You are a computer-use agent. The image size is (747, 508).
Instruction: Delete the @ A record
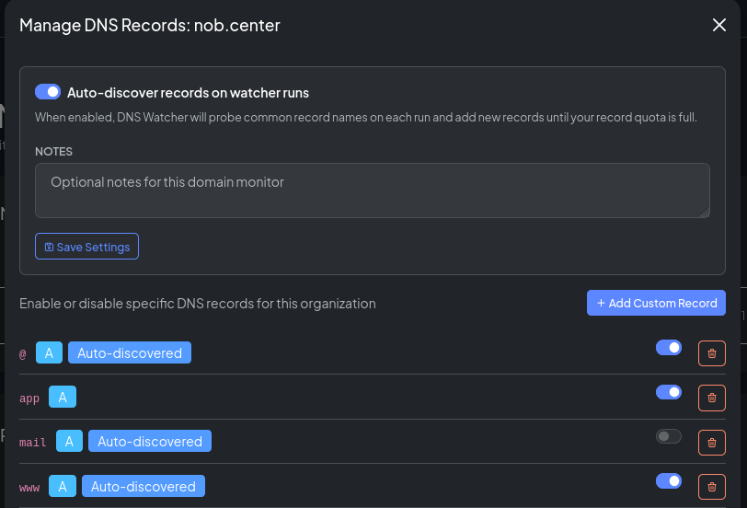click(x=712, y=353)
